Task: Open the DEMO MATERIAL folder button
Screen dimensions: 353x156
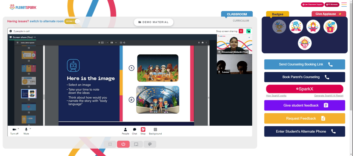Action: coord(154,22)
